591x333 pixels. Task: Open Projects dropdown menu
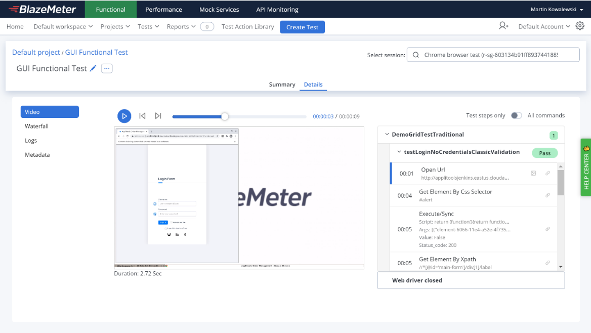click(115, 26)
